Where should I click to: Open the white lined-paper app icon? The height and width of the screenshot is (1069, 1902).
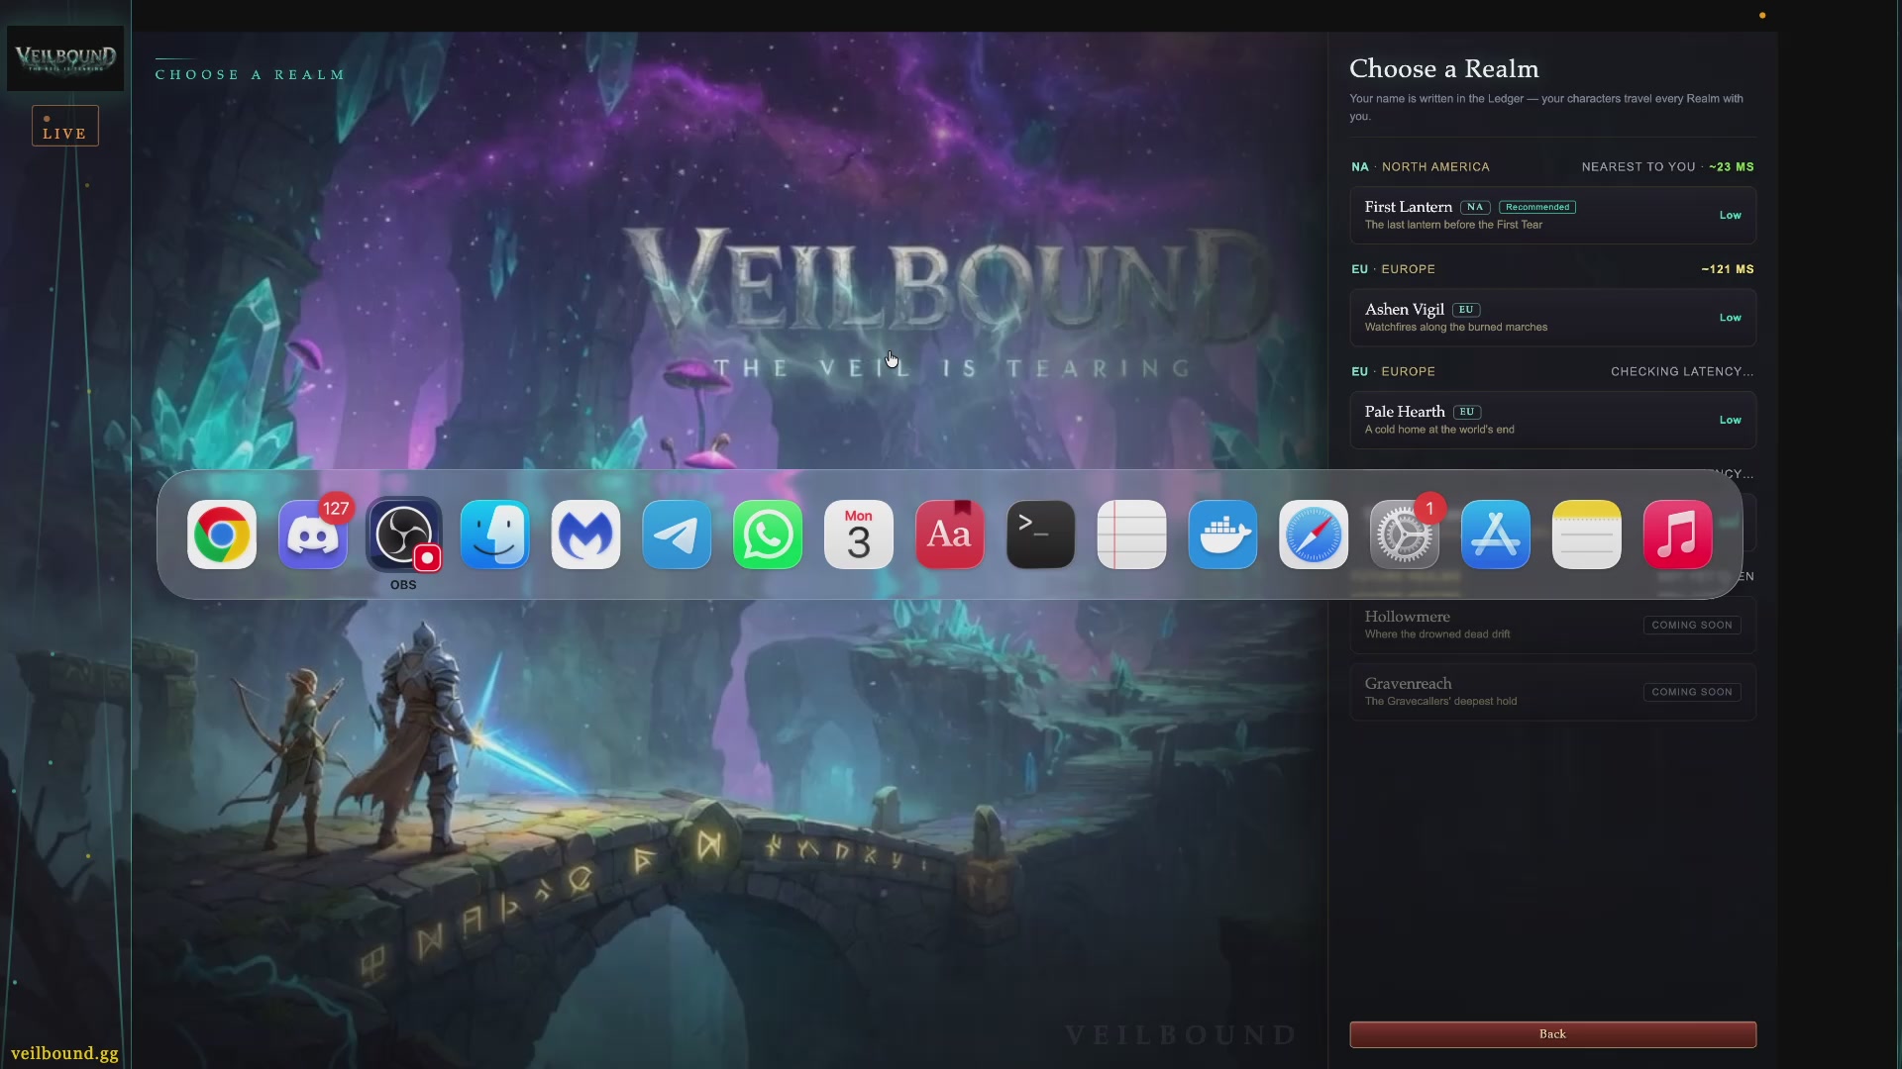pyautogui.click(x=1132, y=534)
